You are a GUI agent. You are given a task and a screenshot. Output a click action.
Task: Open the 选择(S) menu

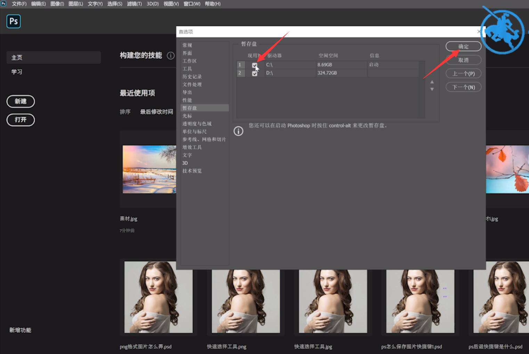115,4
